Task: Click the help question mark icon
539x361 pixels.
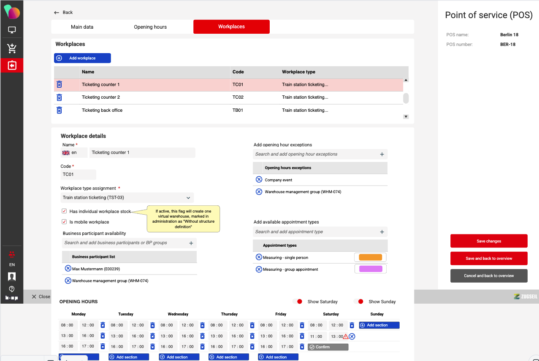Action: 12,289
